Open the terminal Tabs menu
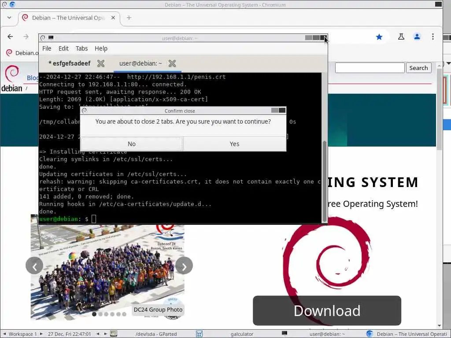Image resolution: width=451 pixels, height=338 pixels. (81, 48)
